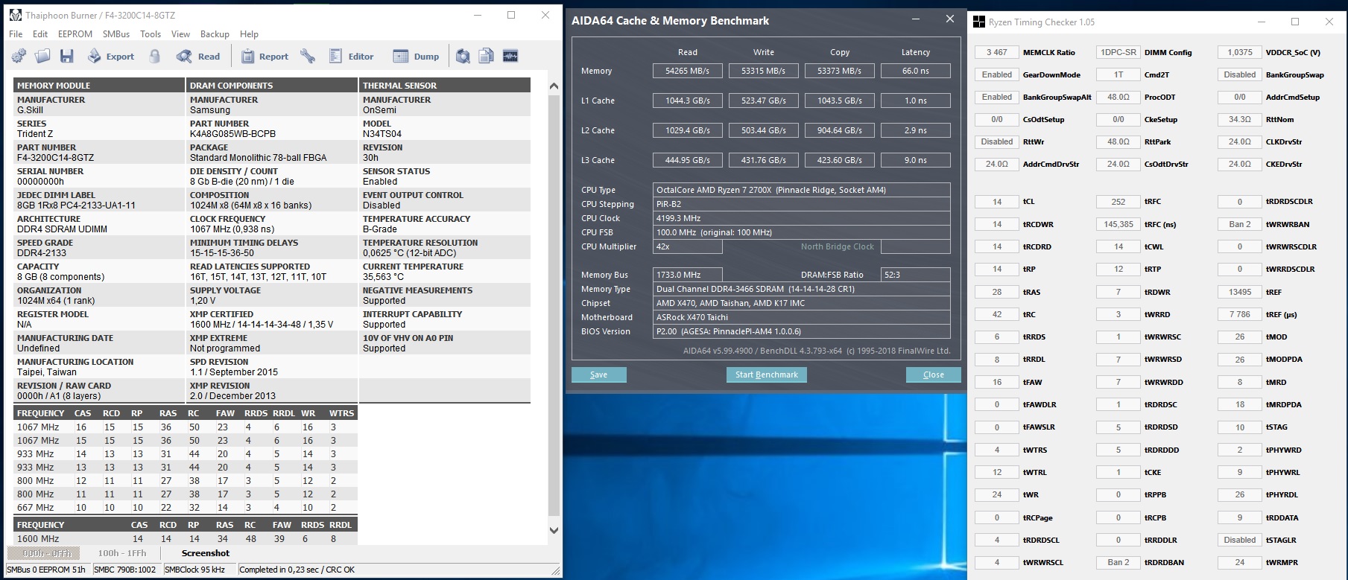This screenshot has width=1348, height=580.
Task: Open the File menu
Action: pos(16,34)
